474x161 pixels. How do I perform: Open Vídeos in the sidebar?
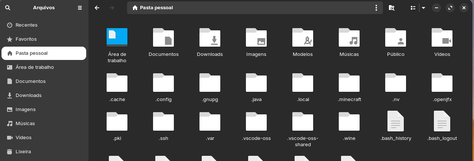point(44,137)
